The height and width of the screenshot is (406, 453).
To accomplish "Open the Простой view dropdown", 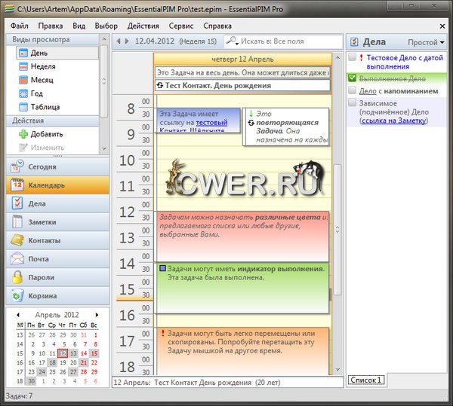I will click(x=426, y=42).
